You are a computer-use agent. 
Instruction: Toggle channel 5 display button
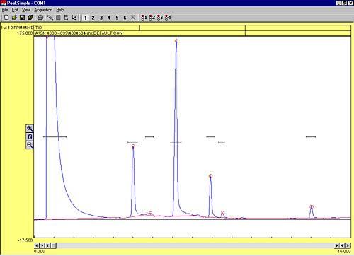pos(117,18)
